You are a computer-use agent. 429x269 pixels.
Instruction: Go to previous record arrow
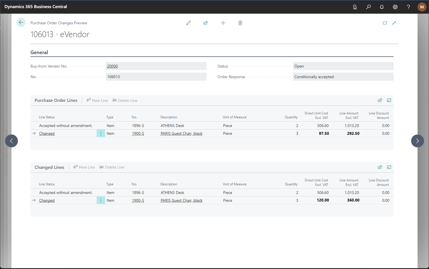tap(11, 141)
